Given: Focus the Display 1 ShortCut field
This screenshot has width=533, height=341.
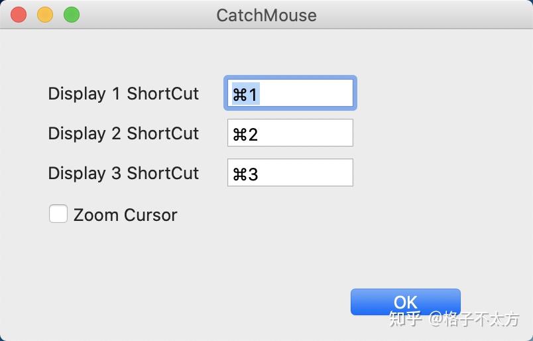Looking at the screenshot, I should [x=290, y=93].
